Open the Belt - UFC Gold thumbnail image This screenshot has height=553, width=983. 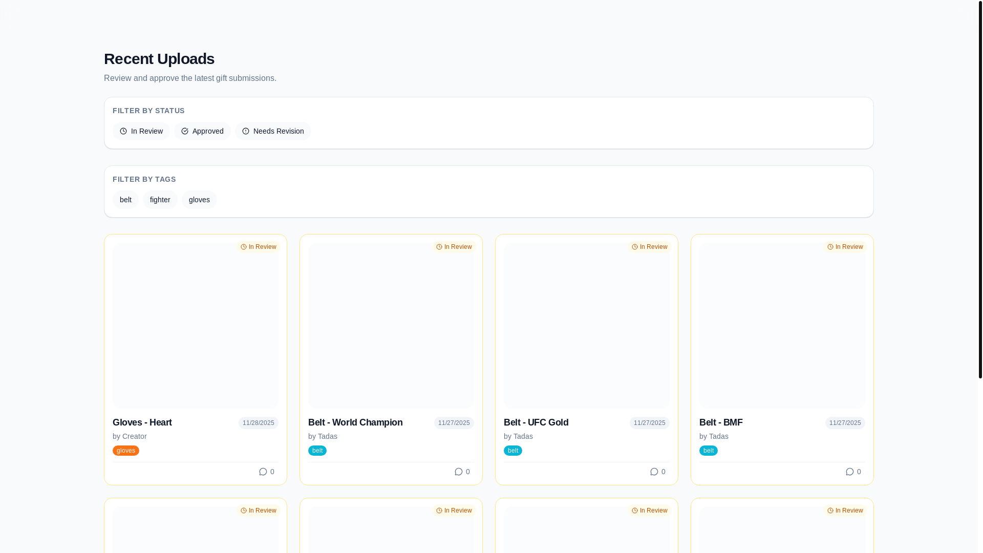pos(587,326)
